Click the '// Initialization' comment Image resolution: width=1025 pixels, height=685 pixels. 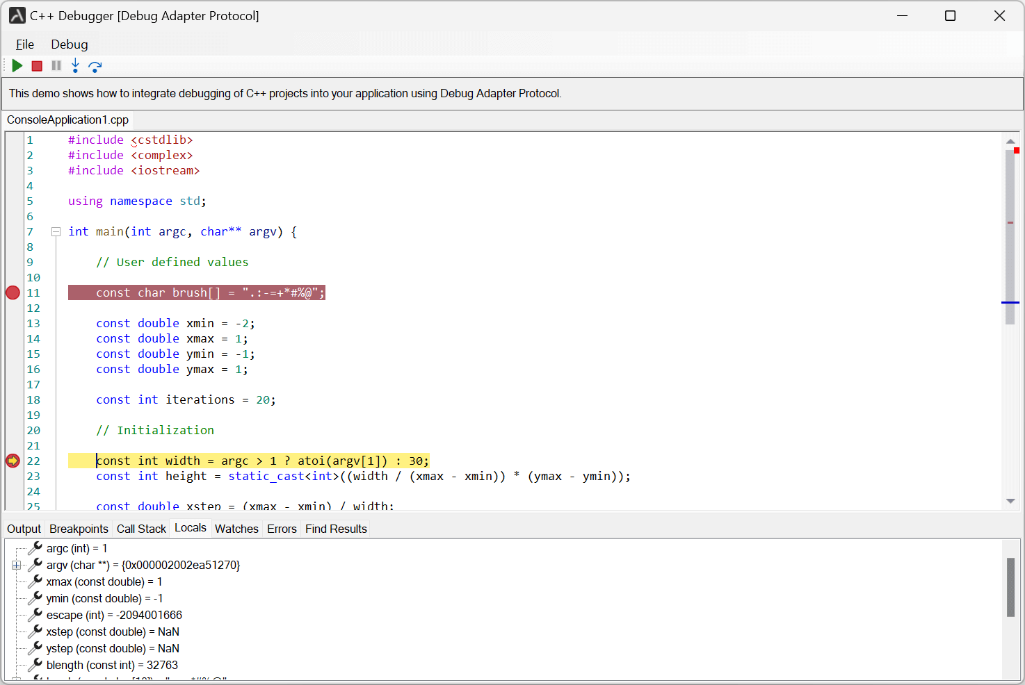pos(155,431)
